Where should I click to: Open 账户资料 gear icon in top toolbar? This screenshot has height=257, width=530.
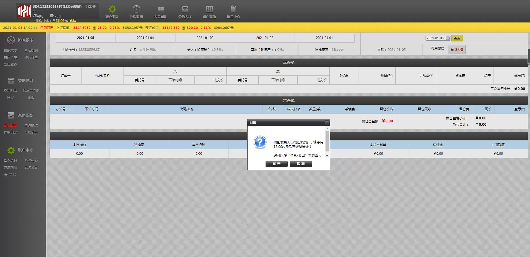(x=112, y=9)
